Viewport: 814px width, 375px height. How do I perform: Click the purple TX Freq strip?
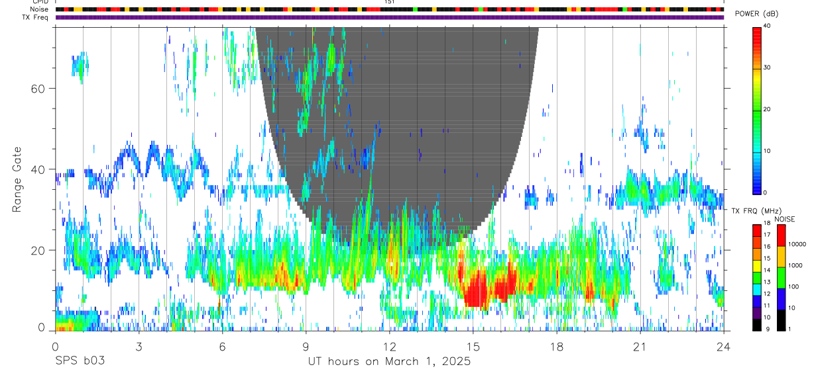390,17
